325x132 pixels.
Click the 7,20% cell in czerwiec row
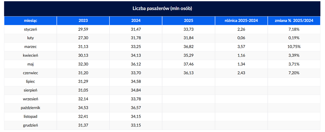point(294,73)
